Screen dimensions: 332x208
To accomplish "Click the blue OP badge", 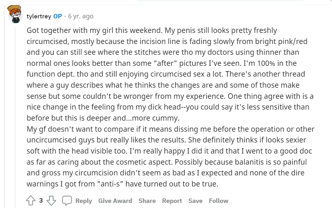I will (x=58, y=16).
